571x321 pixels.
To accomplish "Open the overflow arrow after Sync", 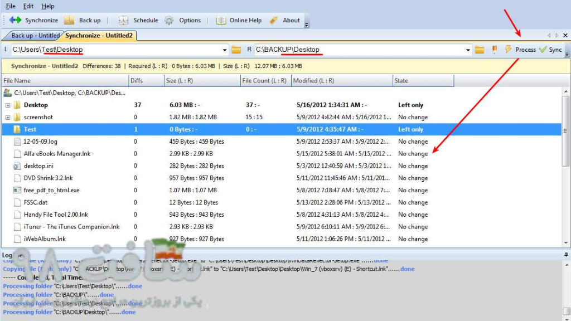I will [567, 54].
